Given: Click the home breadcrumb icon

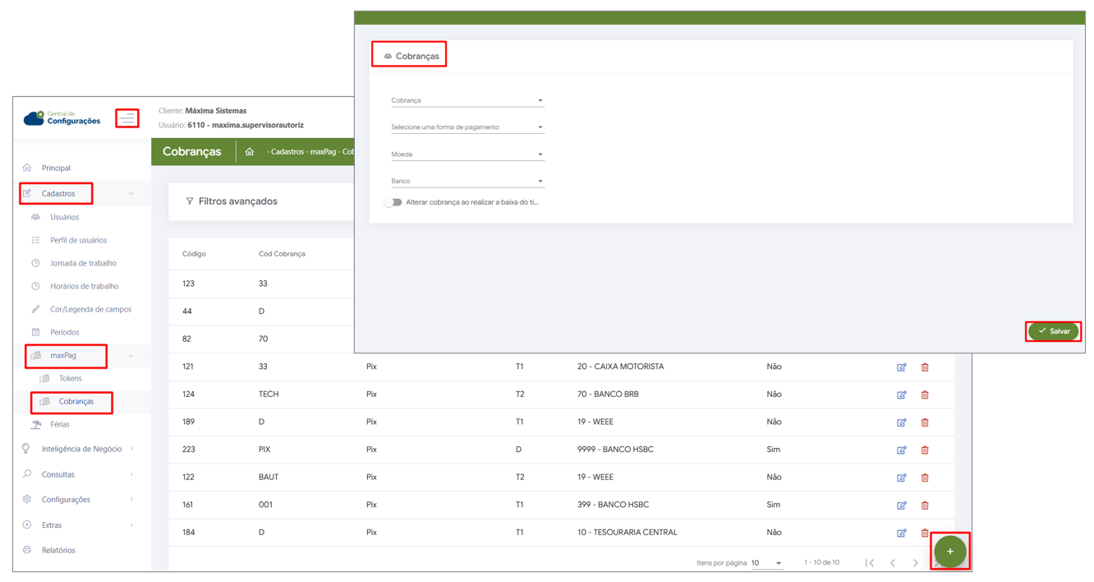Looking at the screenshot, I should 250,152.
